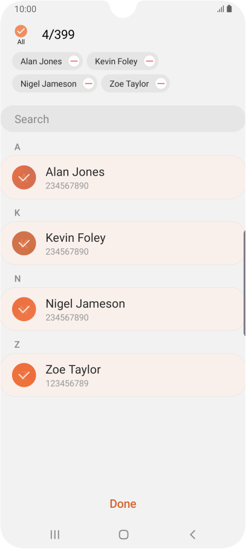Uncheck Zoe Taylor contact checkmark

[x=24, y=375]
